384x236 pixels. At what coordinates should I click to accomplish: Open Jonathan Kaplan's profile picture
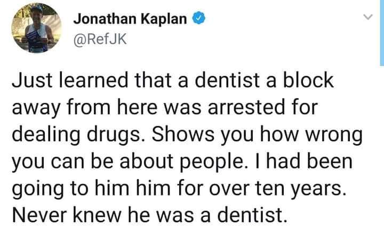click(36, 27)
